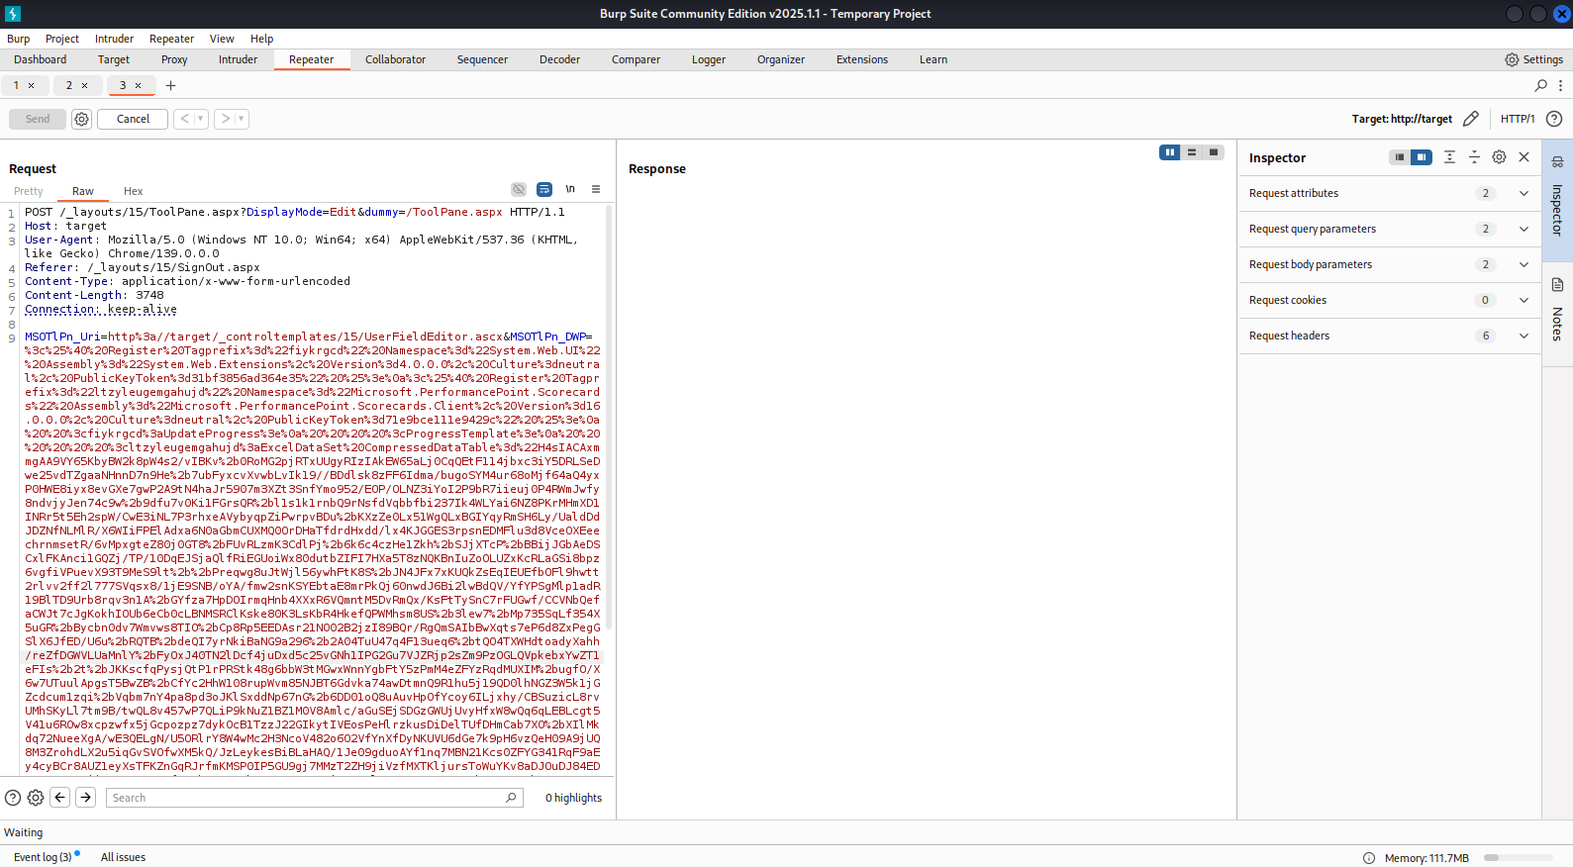Open next-request history dropdown arrow
Viewport: 1573px width, 867px height.
click(x=242, y=119)
